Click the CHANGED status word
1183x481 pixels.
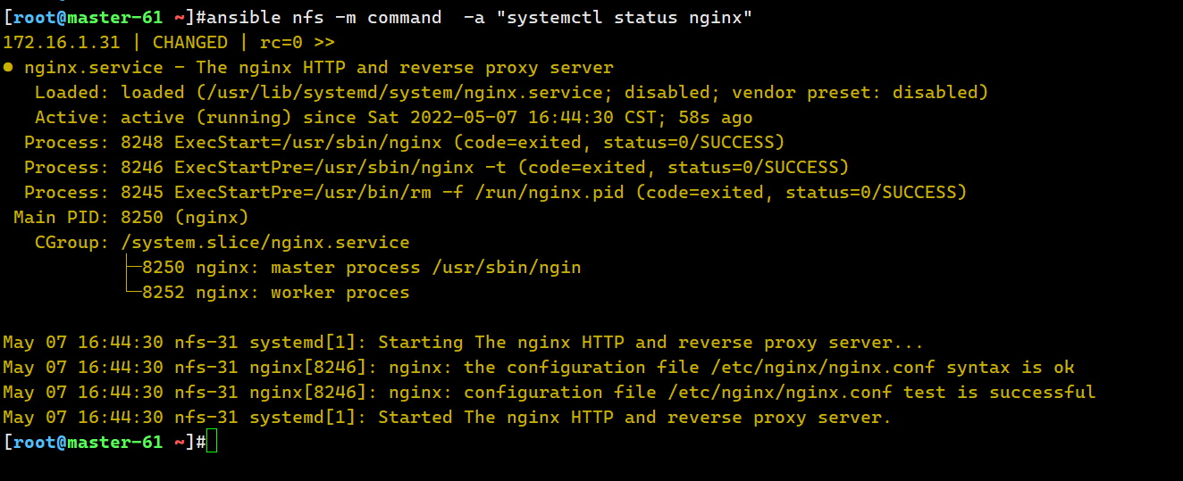189,42
